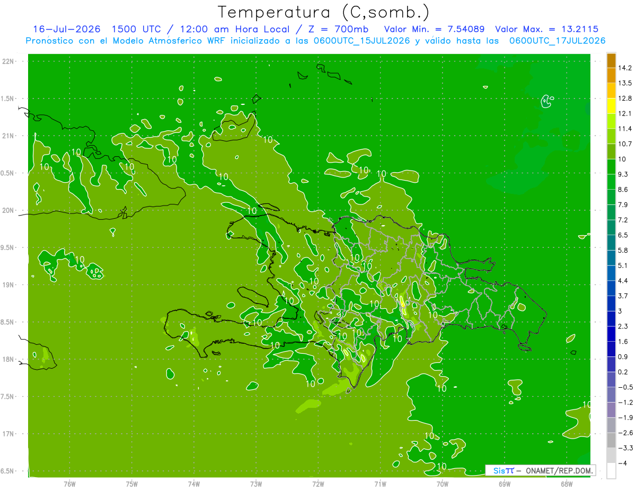Screen dimensions: 636x491
Task: Click the '20N' latitude axis label
Action: click(x=8, y=211)
